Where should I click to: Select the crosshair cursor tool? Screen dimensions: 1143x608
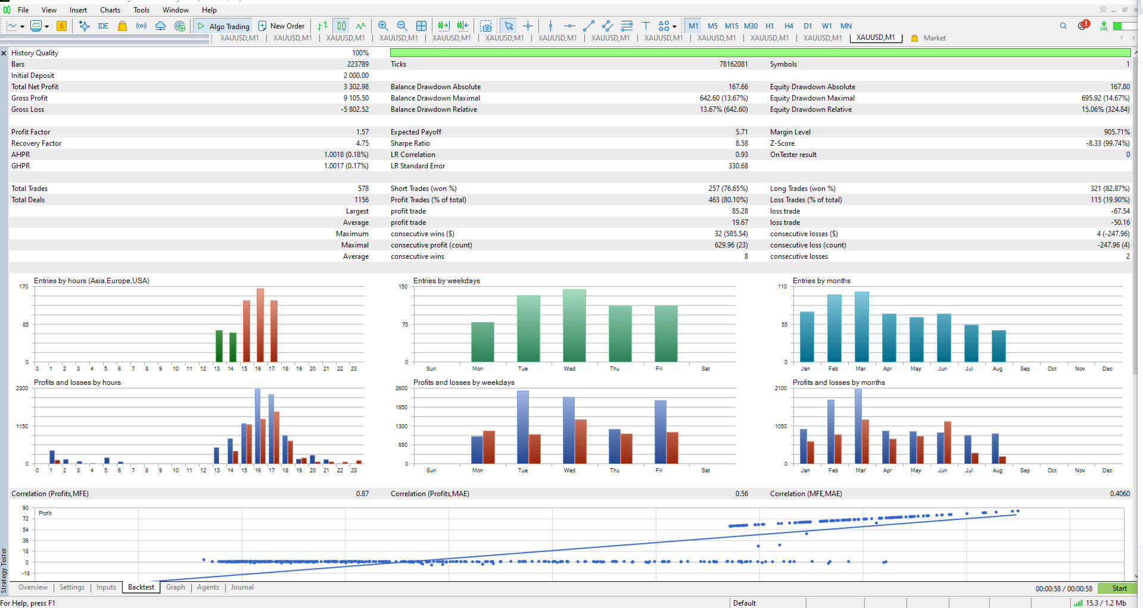528,26
